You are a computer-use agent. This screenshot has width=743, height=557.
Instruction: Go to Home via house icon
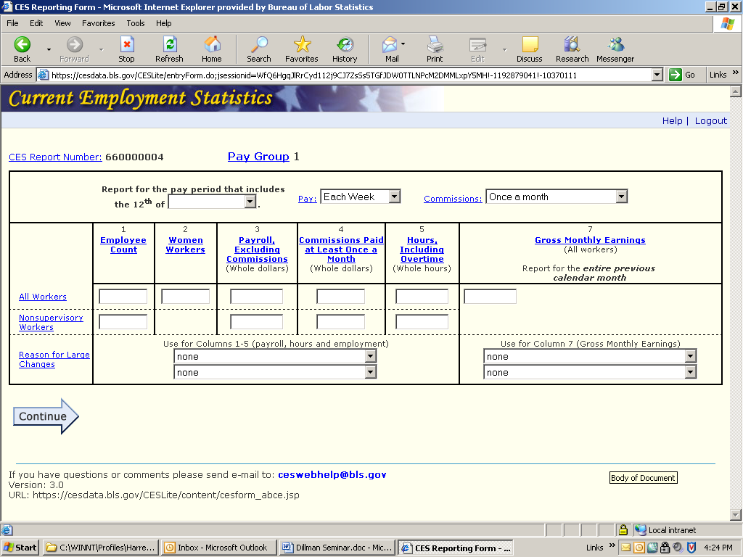click(212, 45)
